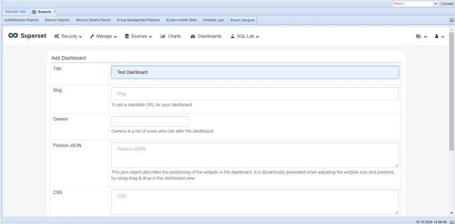Click the Position JSON field label
Viewport: 455px width, 224px height.
pos(67,145)
